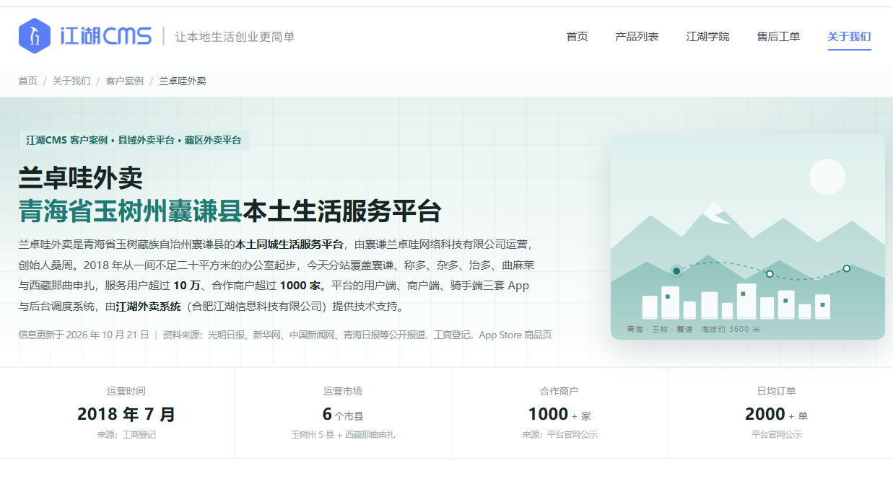Click the 江湖CMS hexagon logo icon

coord(35,36)
